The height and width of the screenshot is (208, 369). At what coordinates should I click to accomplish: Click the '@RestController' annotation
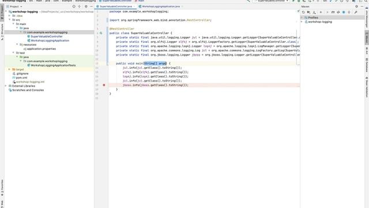pyautogui.click(x=122, y=29)
